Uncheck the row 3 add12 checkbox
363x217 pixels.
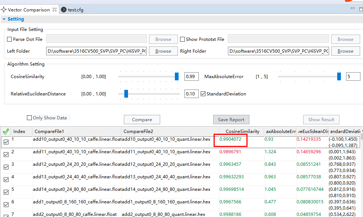(x=6, y=167)
